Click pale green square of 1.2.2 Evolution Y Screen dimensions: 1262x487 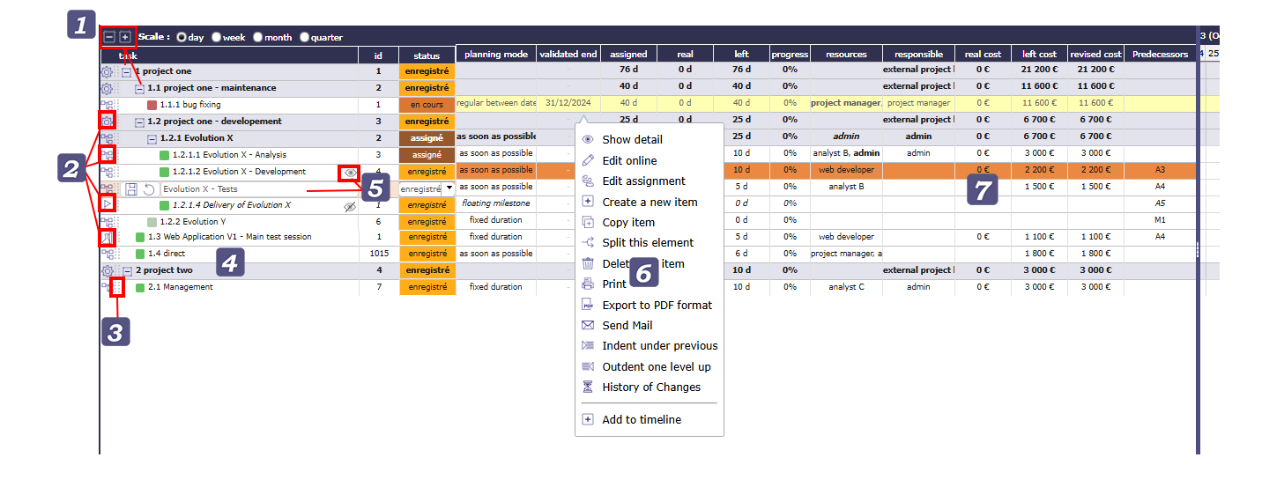tap(152, 221)
